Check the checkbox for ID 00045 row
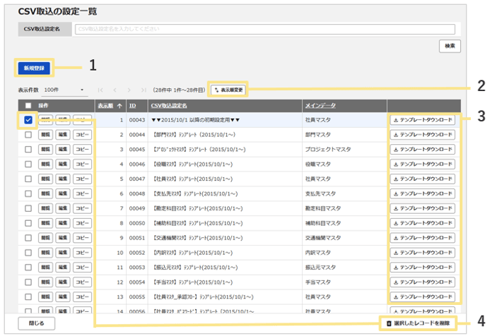Viewport: 495px width, 336px height. (x=28, y=150)
